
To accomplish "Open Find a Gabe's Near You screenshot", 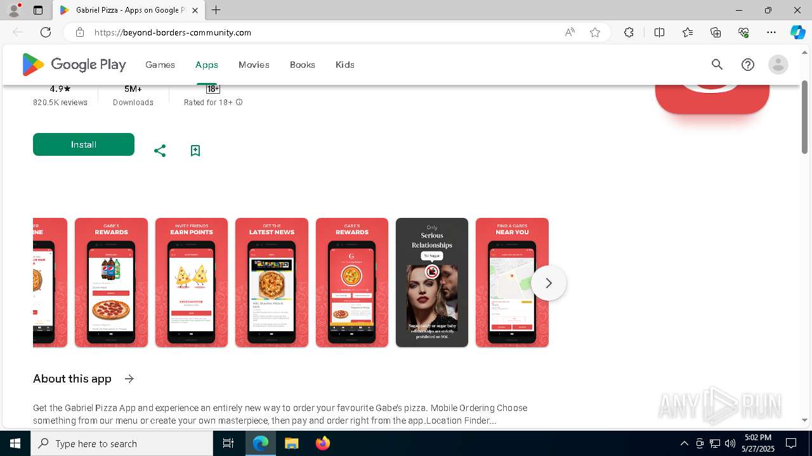I will [x=512, y=282].
